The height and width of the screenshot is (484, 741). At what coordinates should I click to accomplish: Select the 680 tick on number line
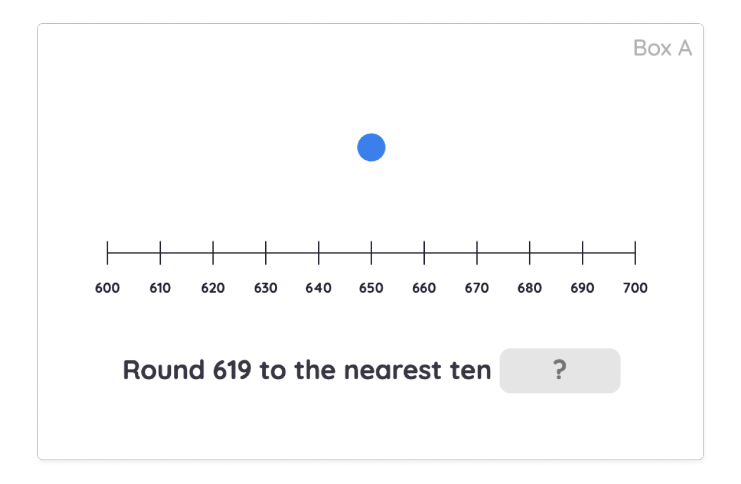(530, 252)
